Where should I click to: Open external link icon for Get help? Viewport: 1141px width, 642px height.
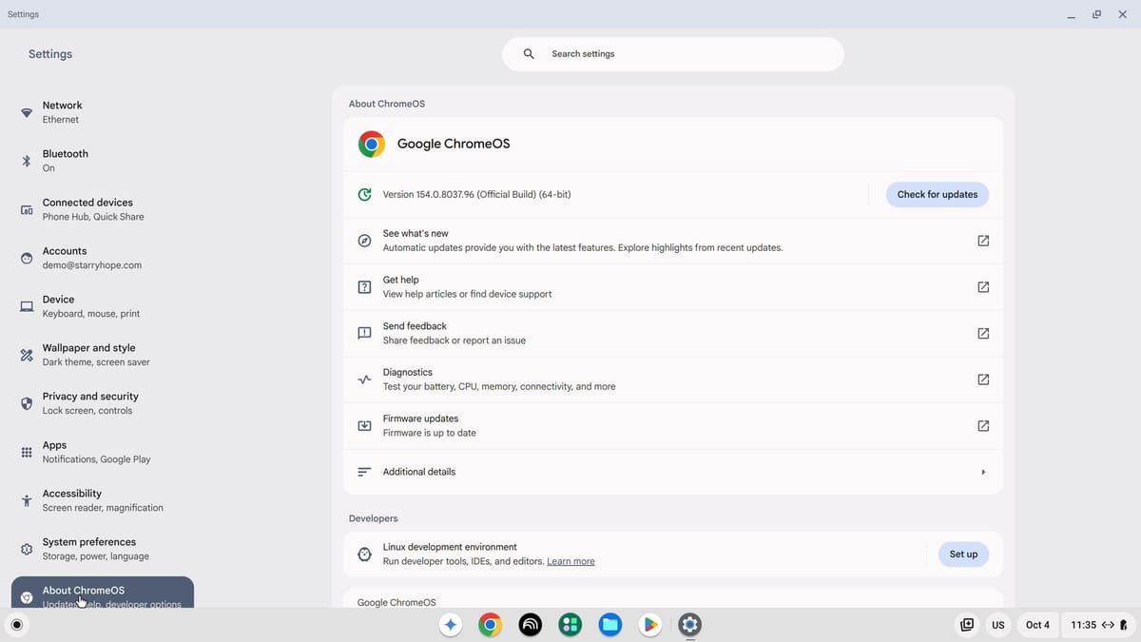pyautogui.click(x=983, y=287)
